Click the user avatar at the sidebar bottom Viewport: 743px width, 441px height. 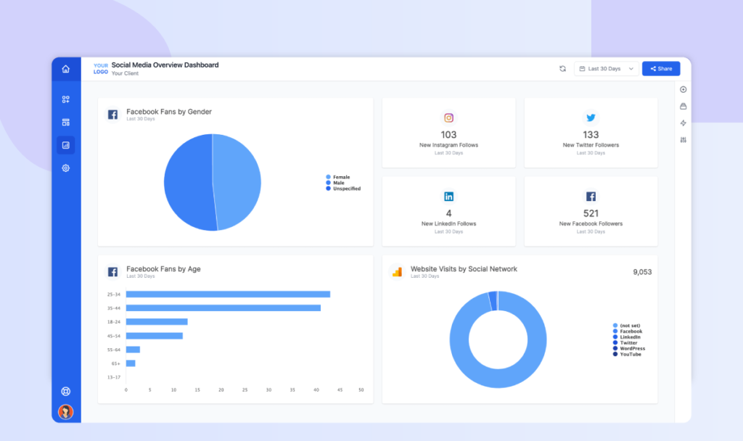[65, 411]
